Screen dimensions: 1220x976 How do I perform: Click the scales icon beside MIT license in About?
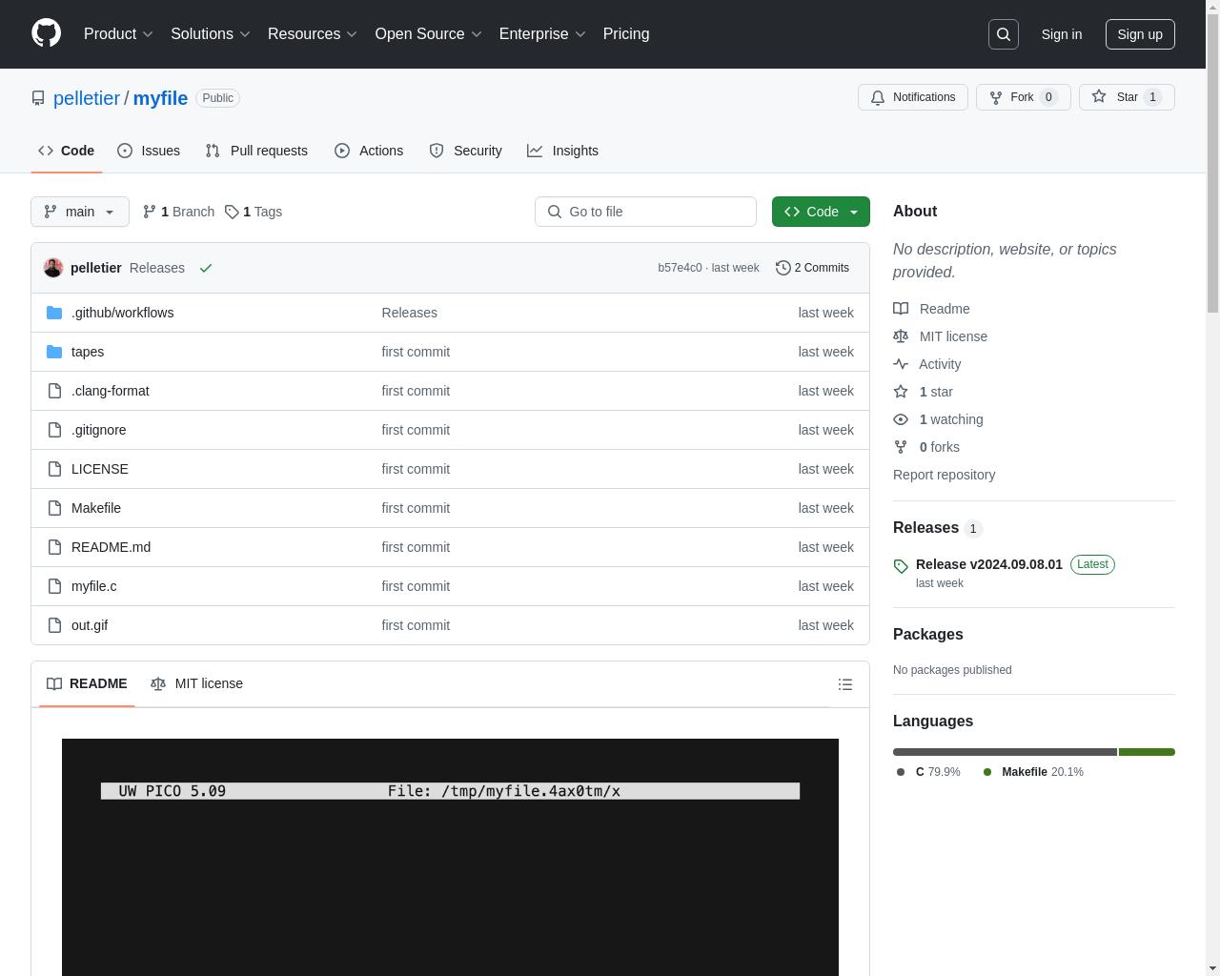(901, 336)
